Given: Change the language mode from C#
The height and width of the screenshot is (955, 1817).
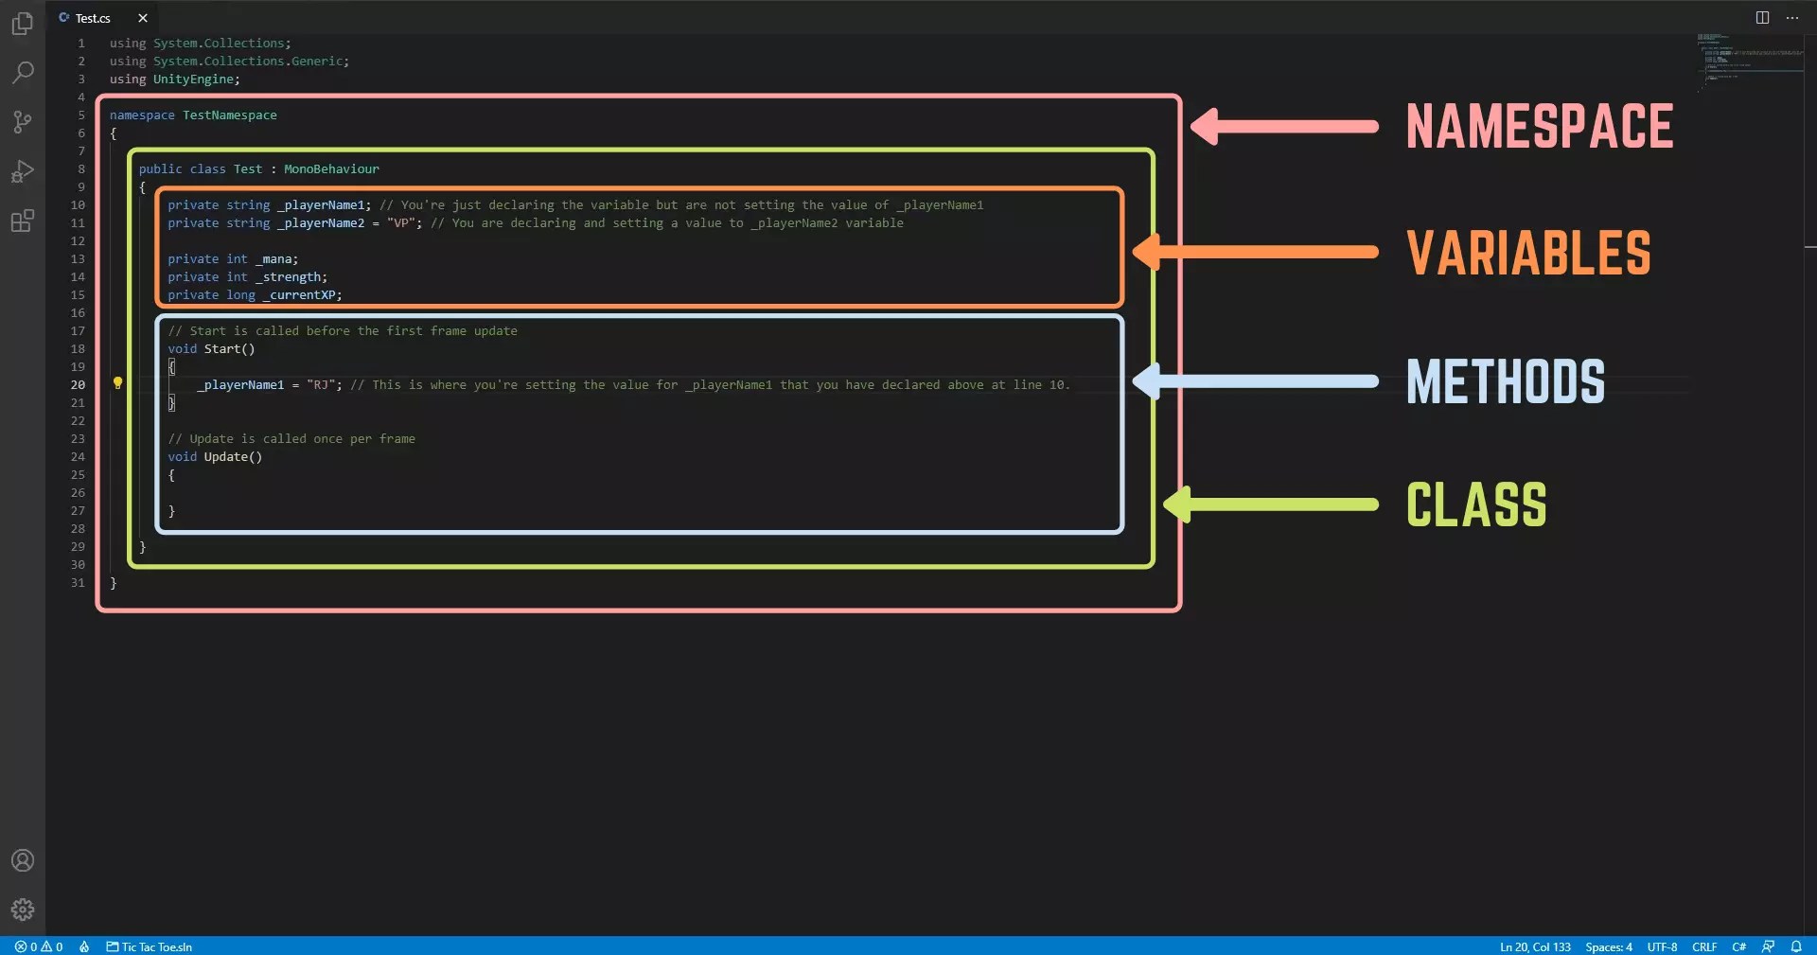Looking at the screenshot, I should [1739, 946].
